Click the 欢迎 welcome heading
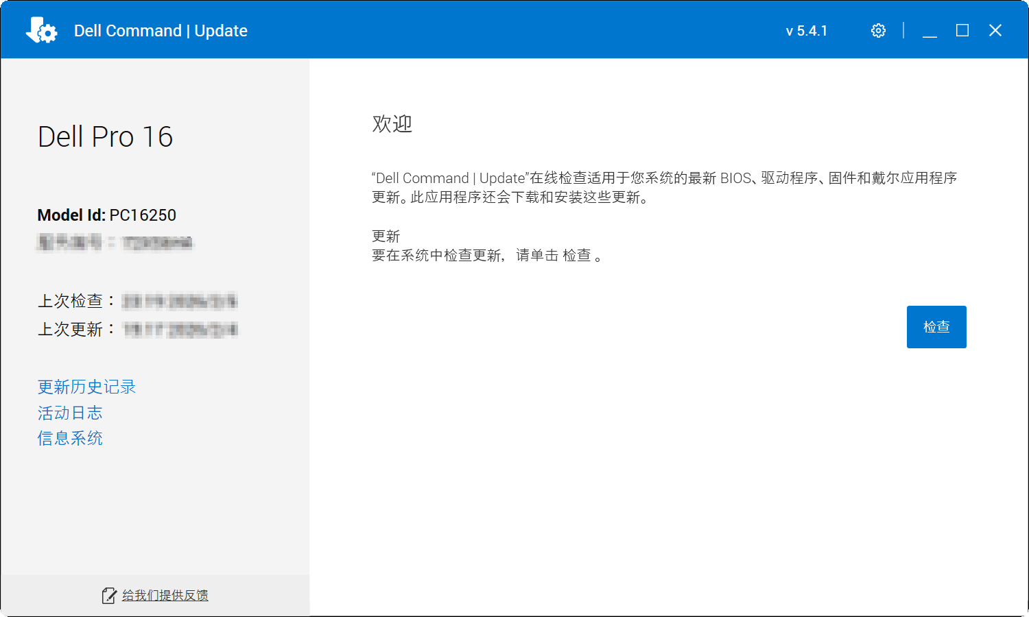Viewport: 1029px width, 617px height. point(392,125)
